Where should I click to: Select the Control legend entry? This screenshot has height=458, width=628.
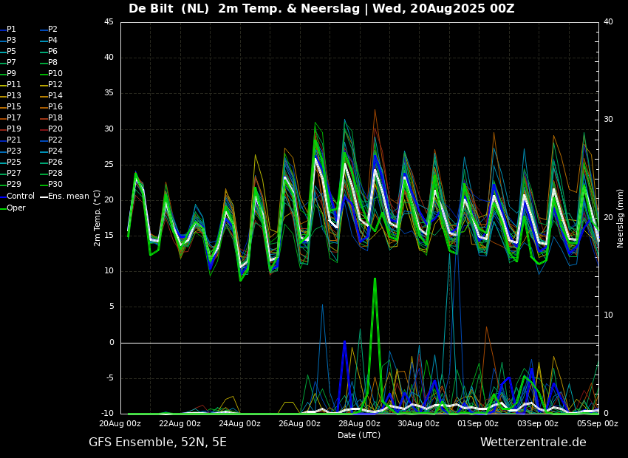click(20, 196)
